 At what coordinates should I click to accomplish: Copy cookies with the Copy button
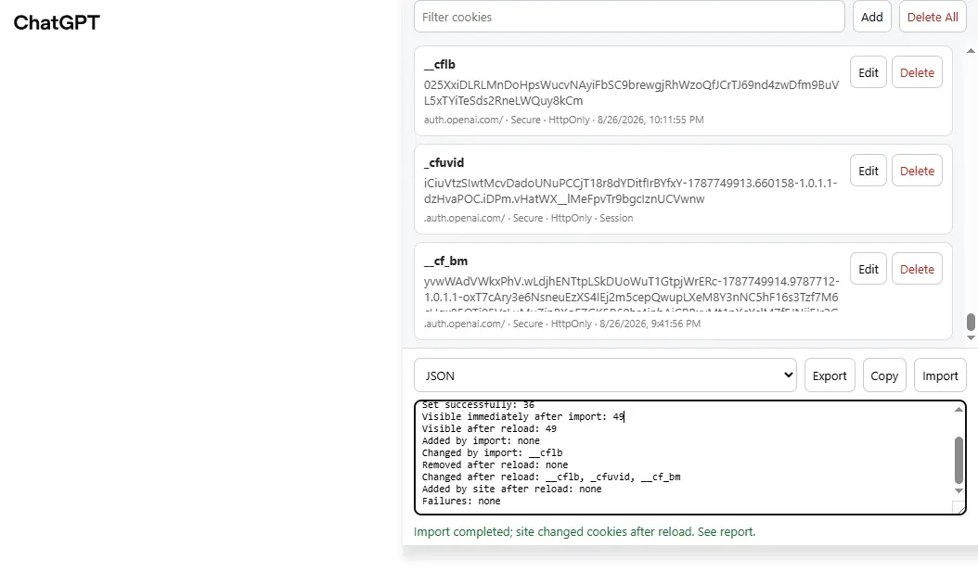pos(884,375)
